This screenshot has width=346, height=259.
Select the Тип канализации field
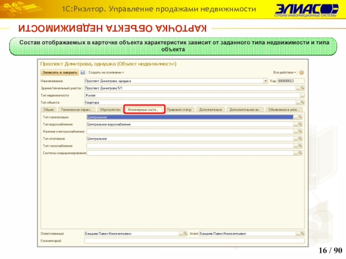tap(190, 117)
